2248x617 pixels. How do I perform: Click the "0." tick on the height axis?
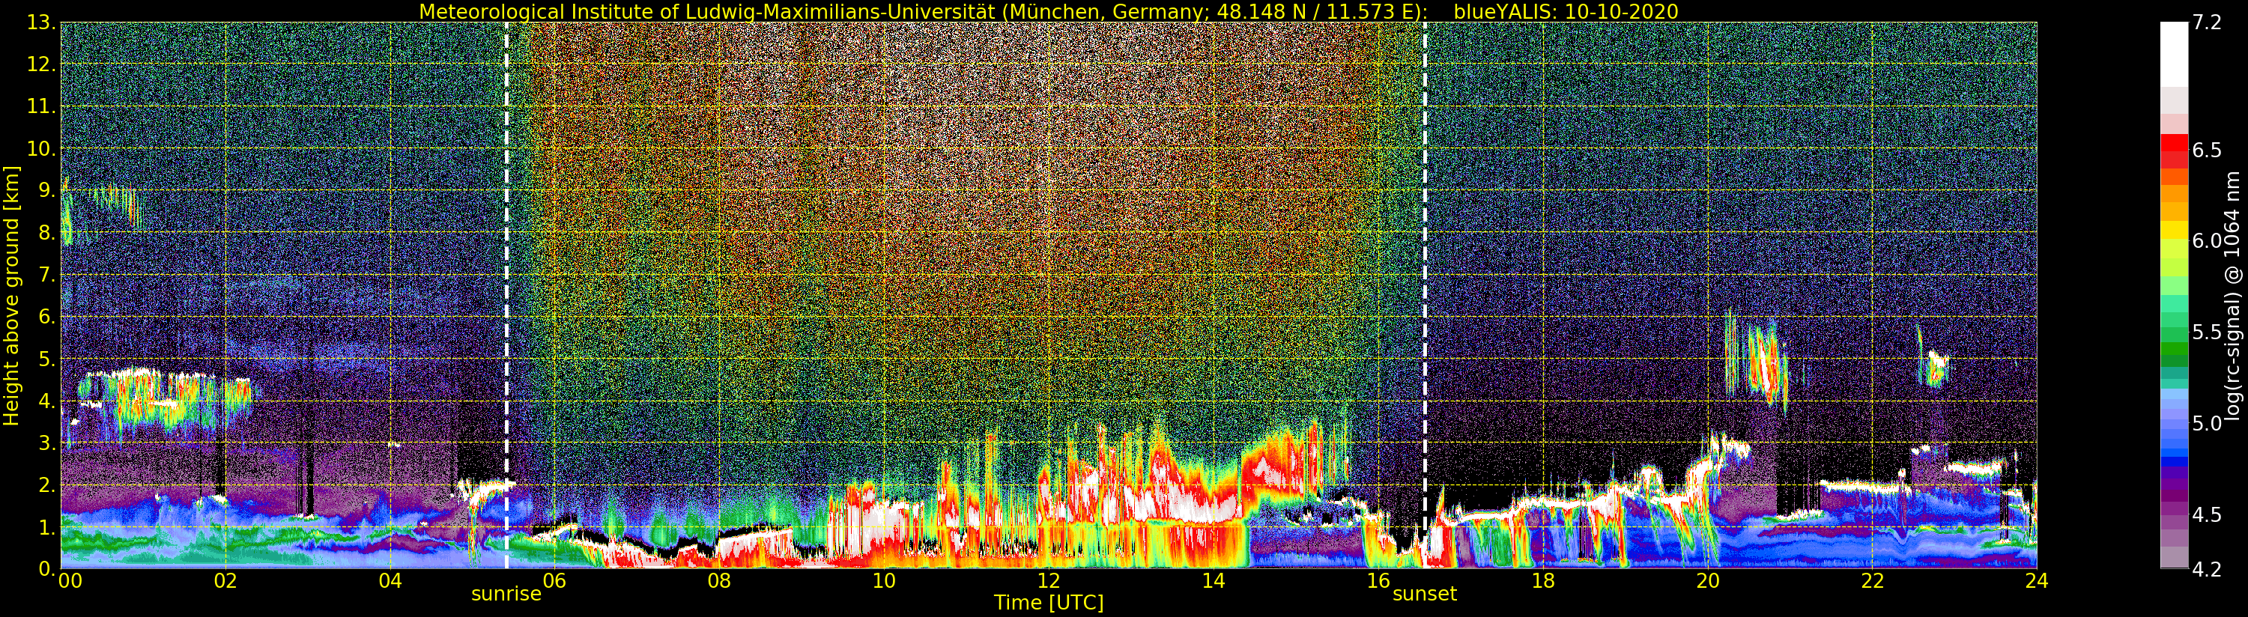[47, 568]
